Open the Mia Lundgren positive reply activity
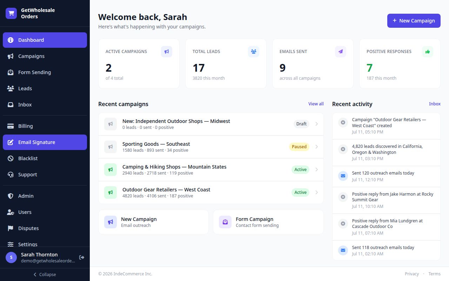This screenshot has width=449, height=281. 386,227
